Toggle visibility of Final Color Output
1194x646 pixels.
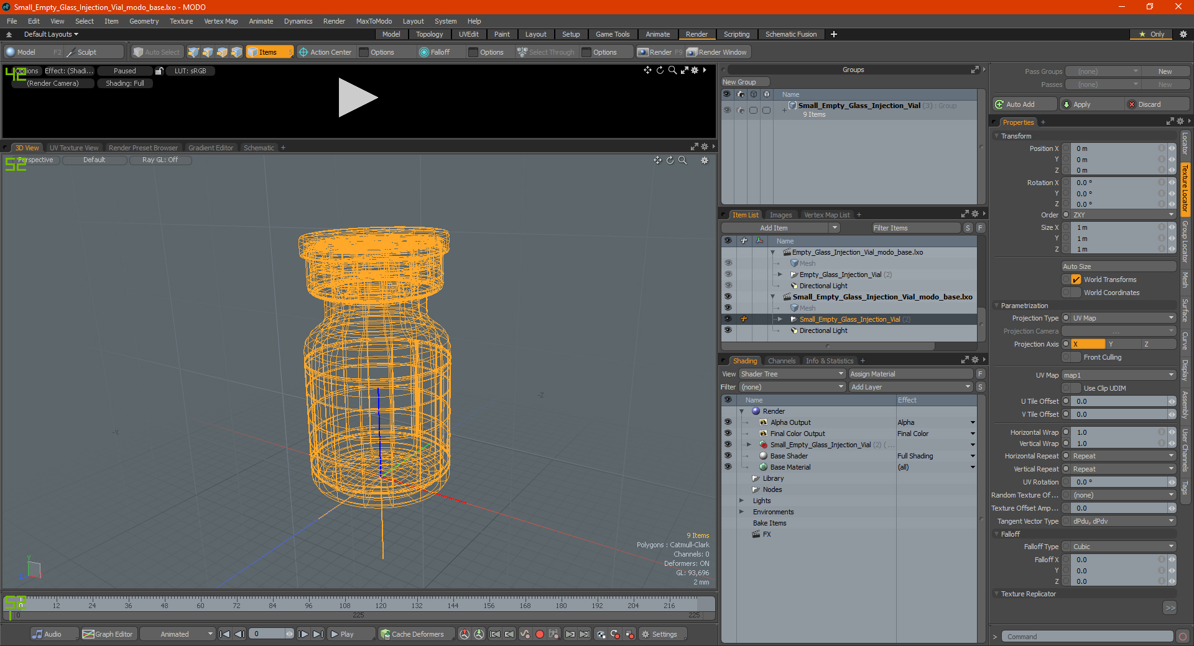728,434
